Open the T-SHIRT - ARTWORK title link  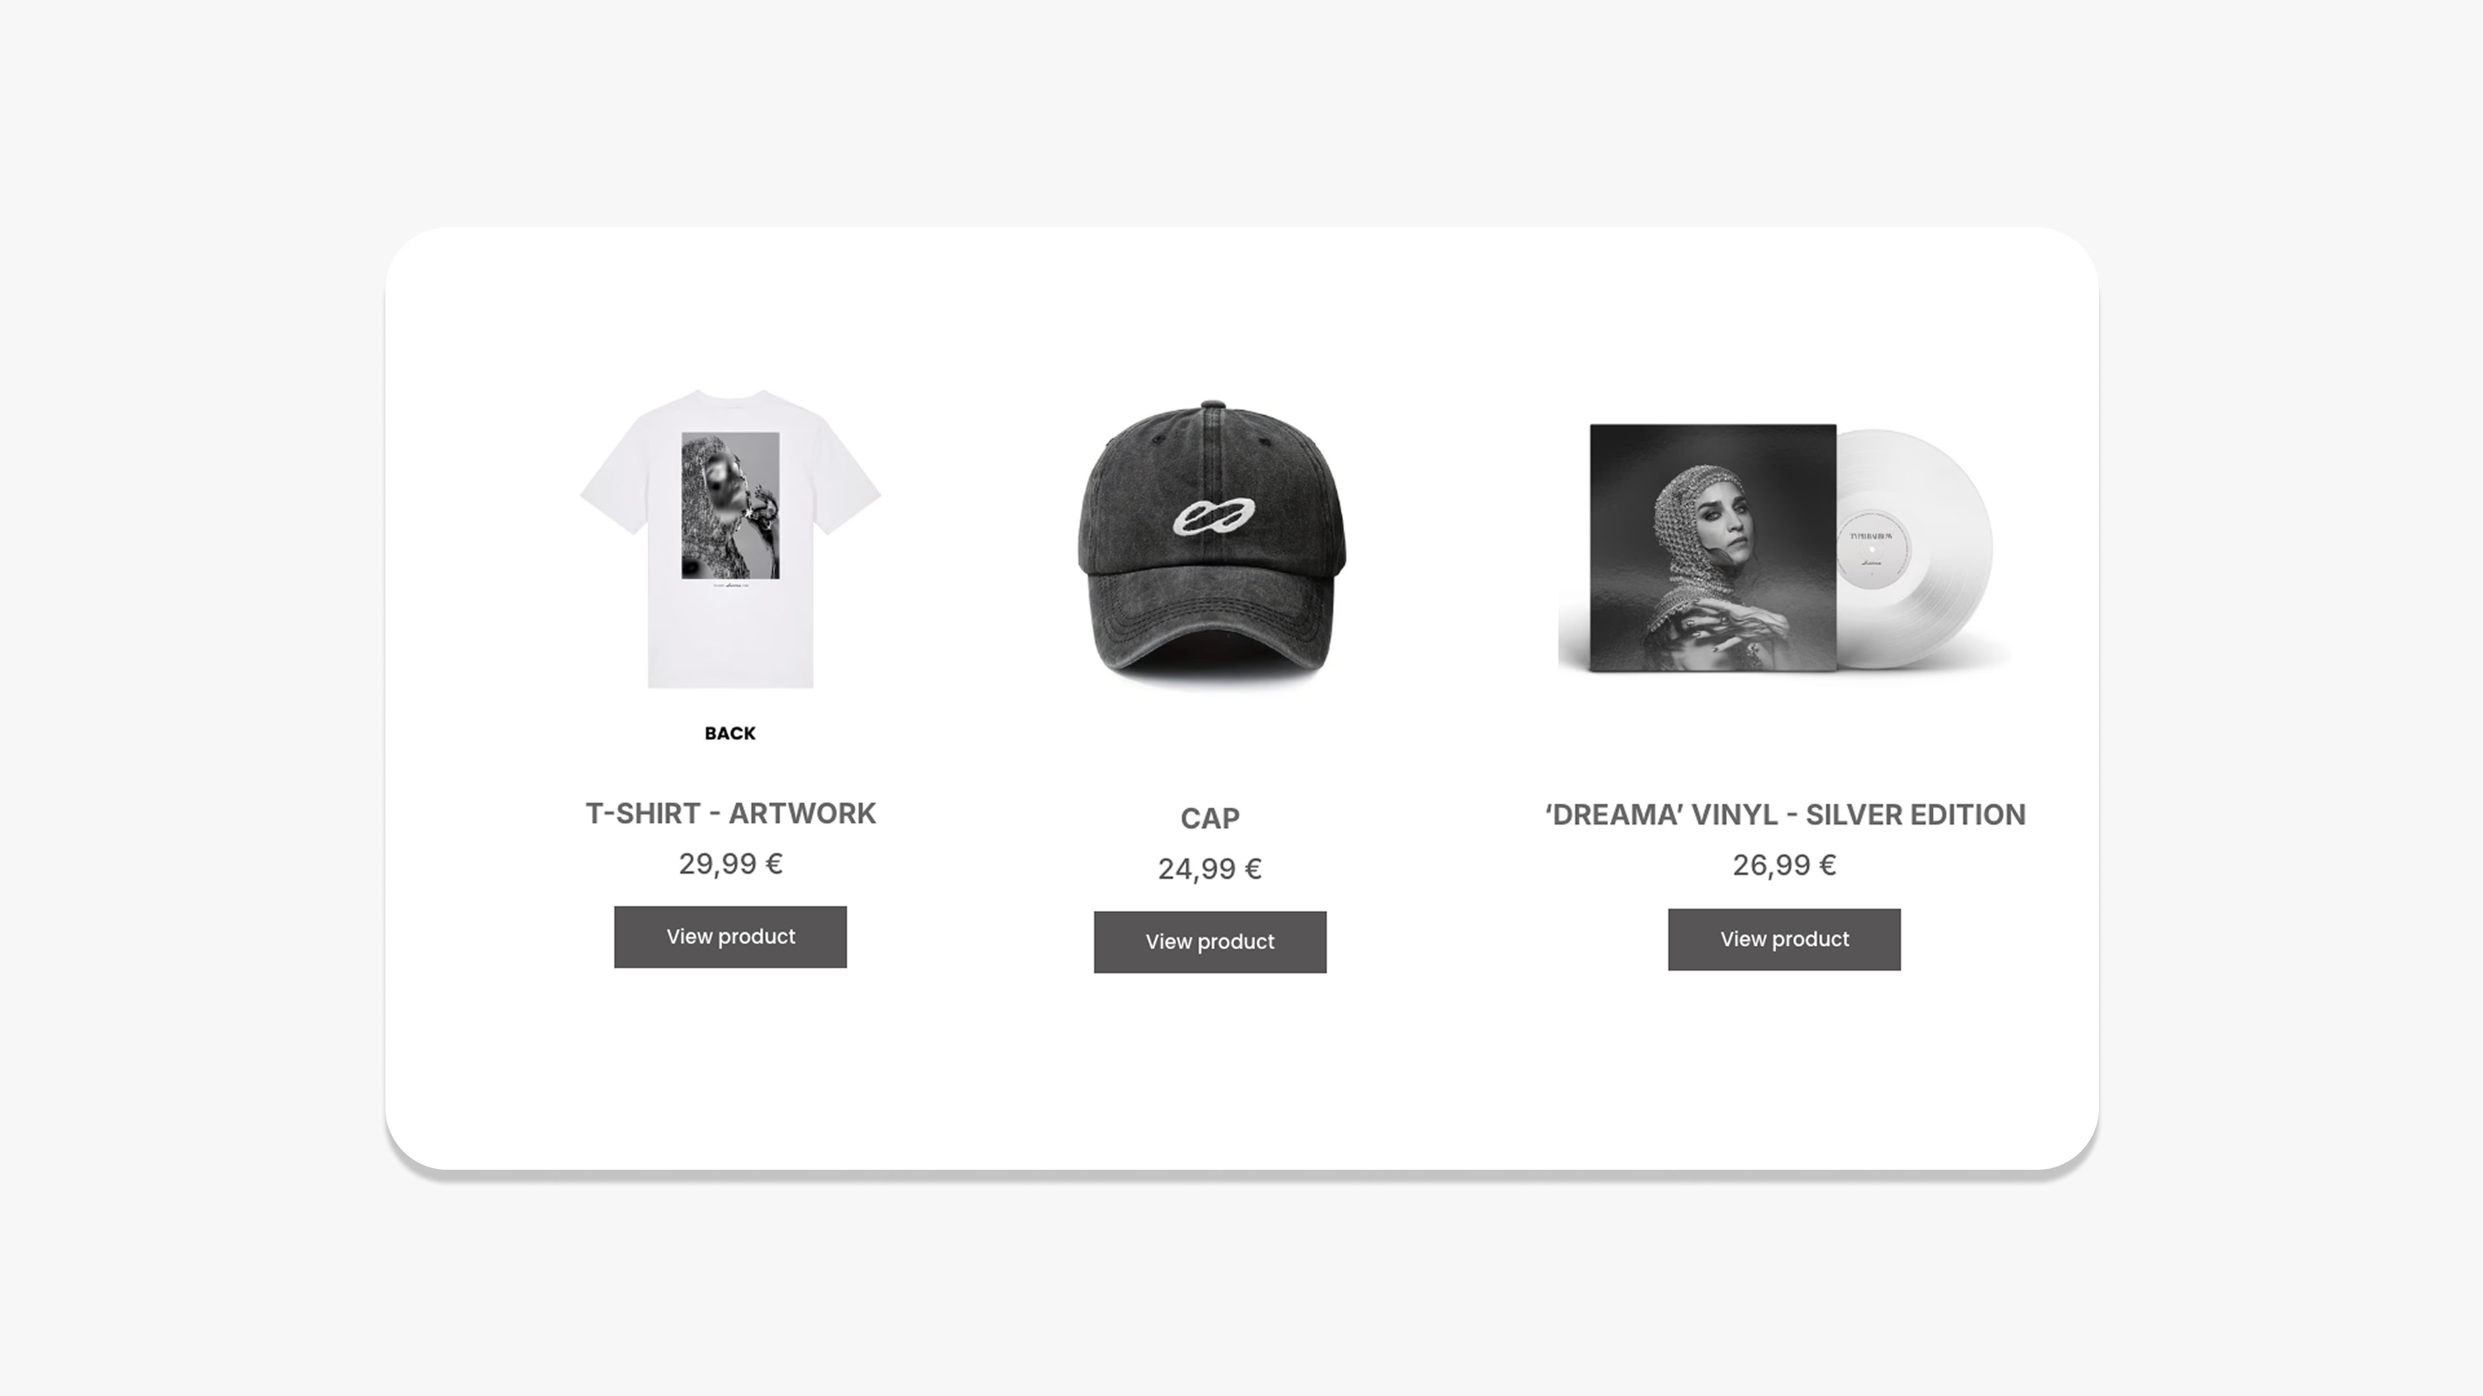[731, 813]
